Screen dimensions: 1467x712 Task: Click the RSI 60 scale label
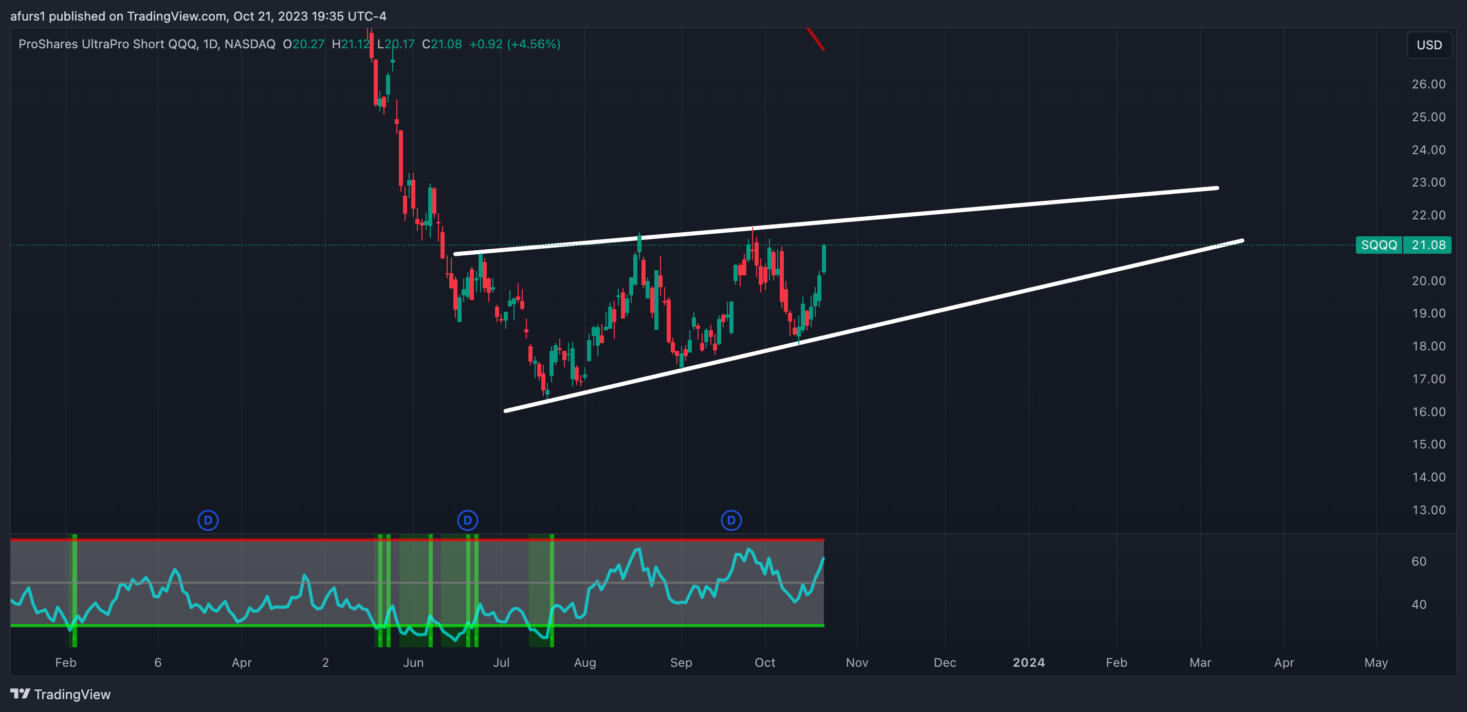tap(1419, 561)
